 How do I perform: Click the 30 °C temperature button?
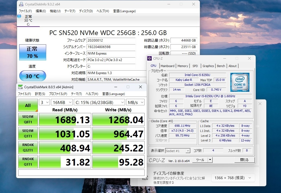(33, 76)
